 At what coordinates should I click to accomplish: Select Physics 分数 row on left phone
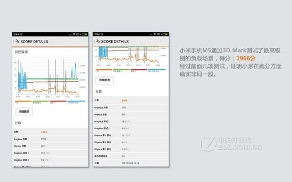[50, 146]
